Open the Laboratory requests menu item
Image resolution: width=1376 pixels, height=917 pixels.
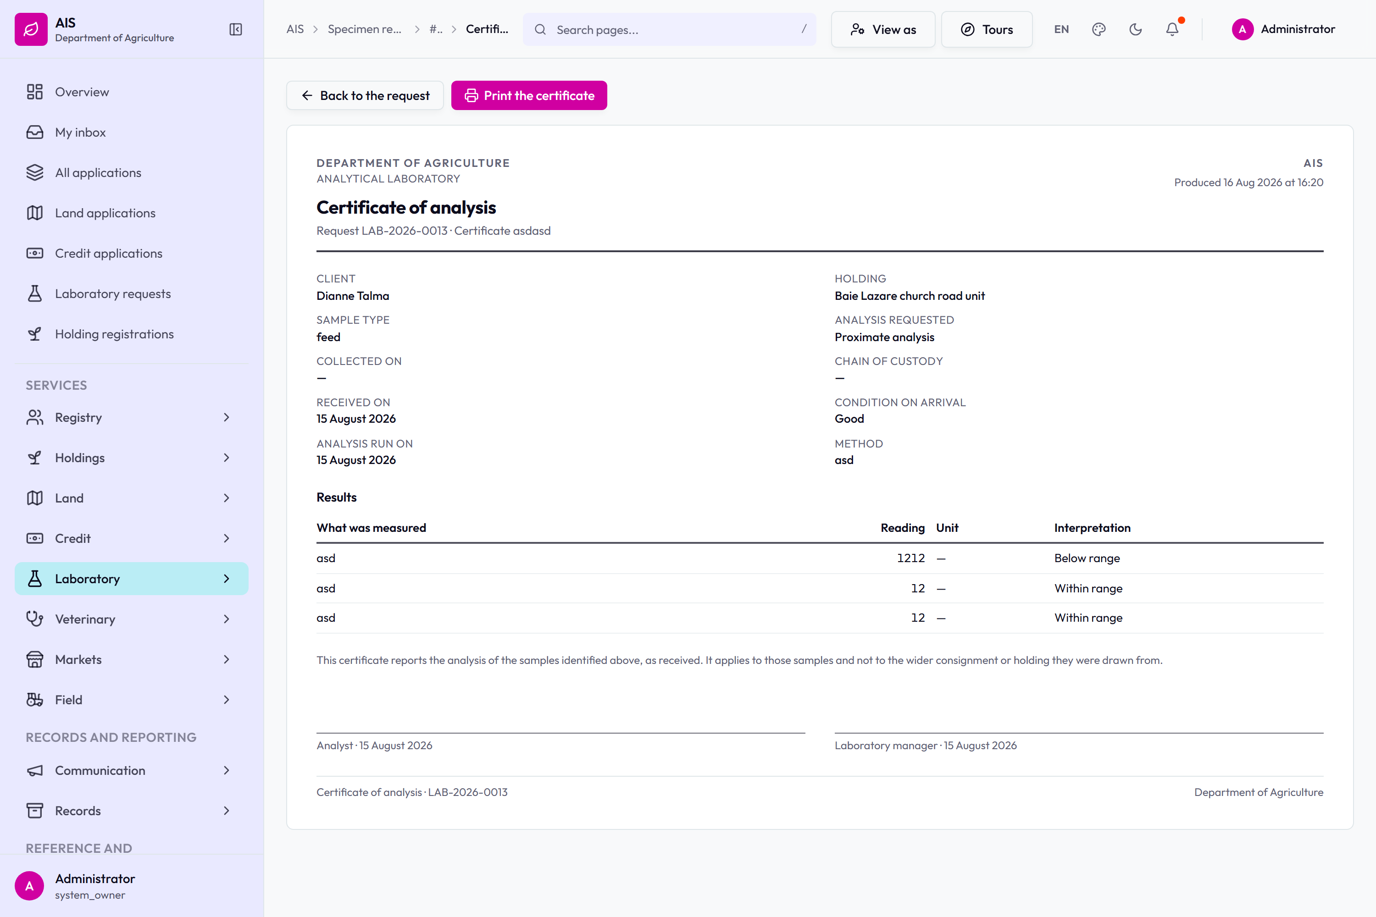(x=132, y=293)
